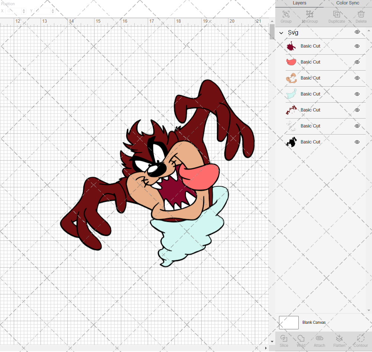Switch to the Color Sync tab
This screenshot has width=372, height=352.
[347, 3]
